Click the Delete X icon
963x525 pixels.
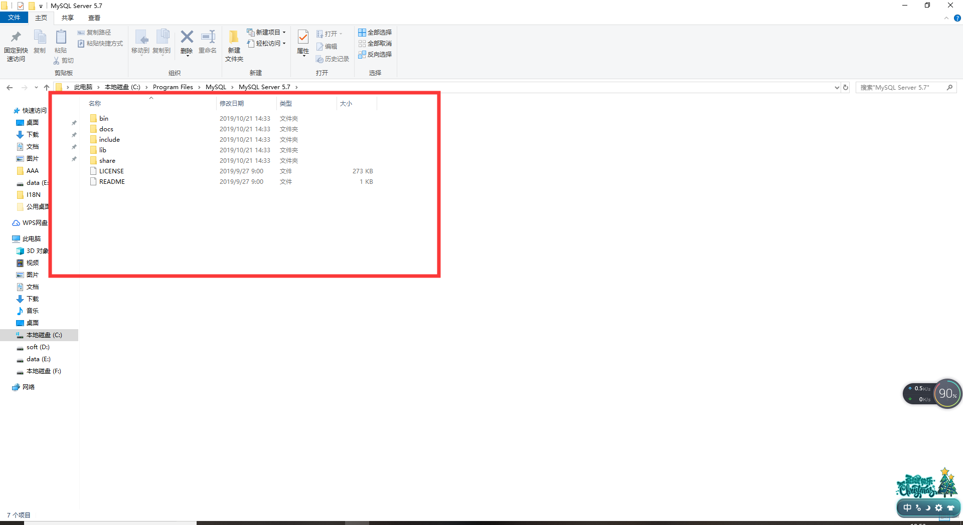point(187,37)
